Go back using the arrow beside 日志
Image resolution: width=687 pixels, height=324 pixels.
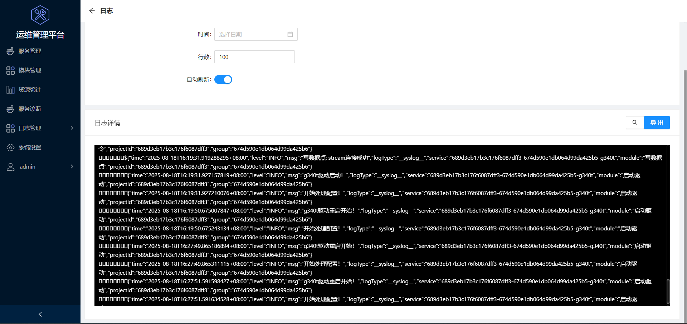(x=92, y=11)
